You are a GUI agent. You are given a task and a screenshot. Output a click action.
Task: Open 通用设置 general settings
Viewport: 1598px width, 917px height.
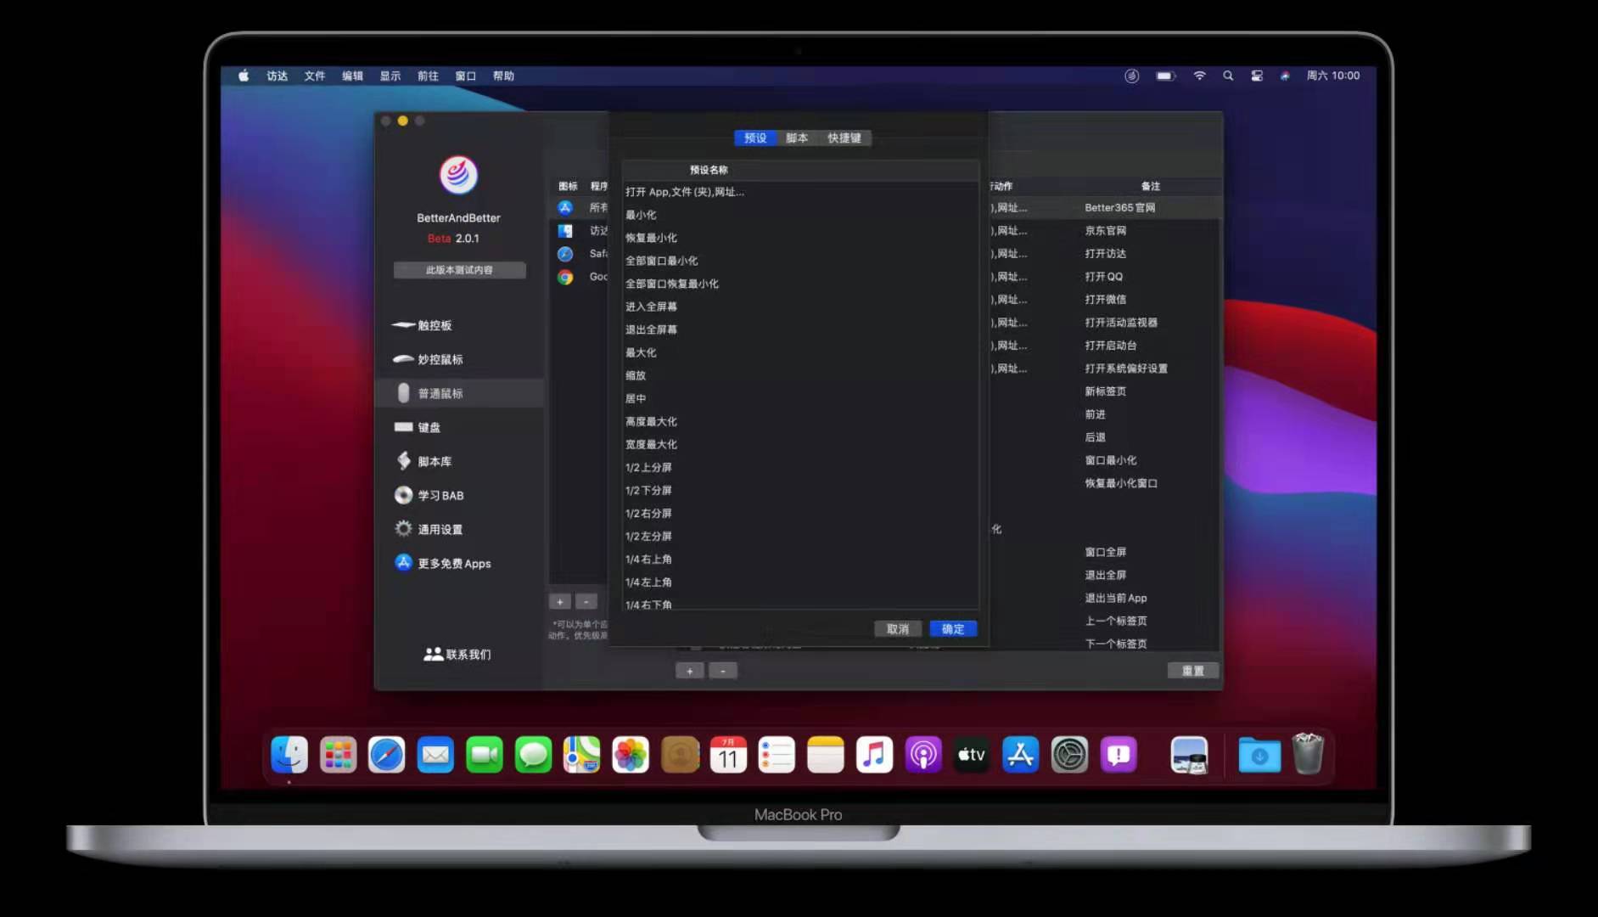(459, 529)
